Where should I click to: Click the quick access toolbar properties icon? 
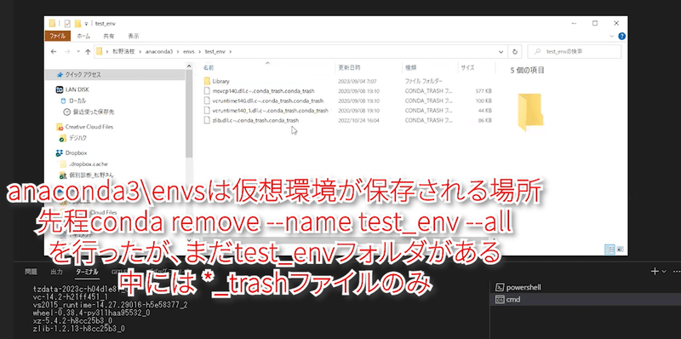point(67,24)
